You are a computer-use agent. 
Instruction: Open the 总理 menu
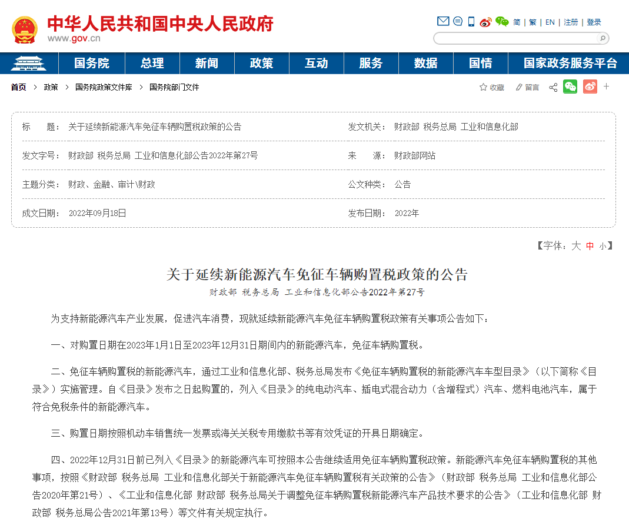pos(152,64)
